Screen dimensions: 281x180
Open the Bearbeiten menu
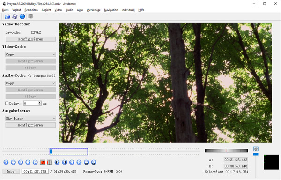[31, 10]
